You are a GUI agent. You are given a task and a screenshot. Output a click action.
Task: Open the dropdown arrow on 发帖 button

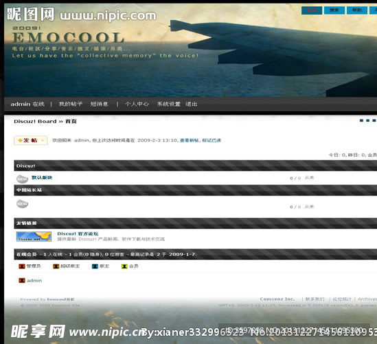tap(43, 140)
